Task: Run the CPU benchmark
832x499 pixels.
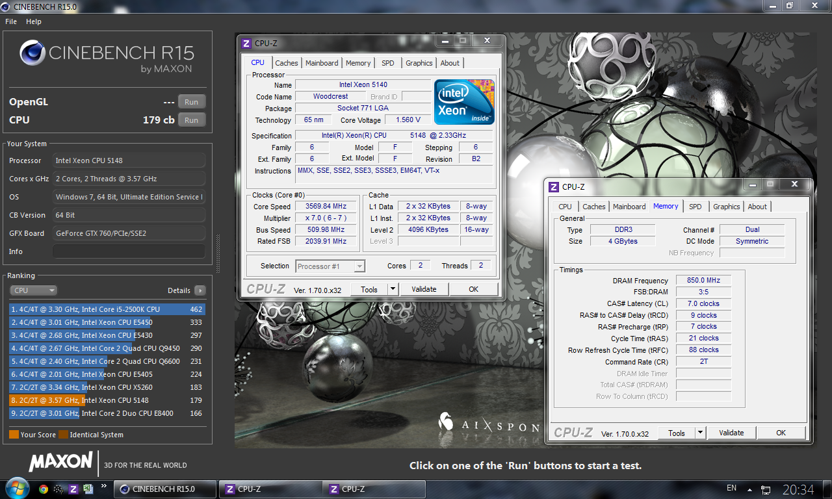Action: (192, 120)
